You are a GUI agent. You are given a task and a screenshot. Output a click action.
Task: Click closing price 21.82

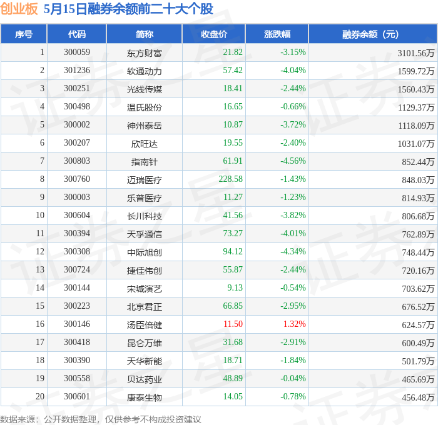(233, 52)
